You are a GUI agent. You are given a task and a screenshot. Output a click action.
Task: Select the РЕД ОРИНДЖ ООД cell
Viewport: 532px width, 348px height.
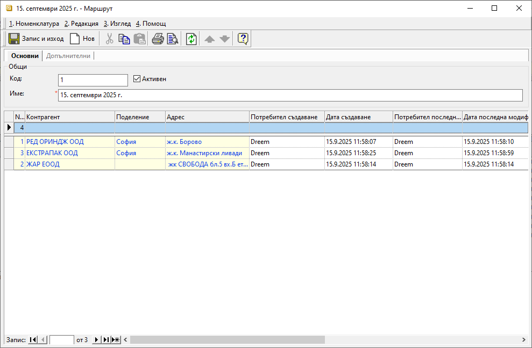(70, 142)
